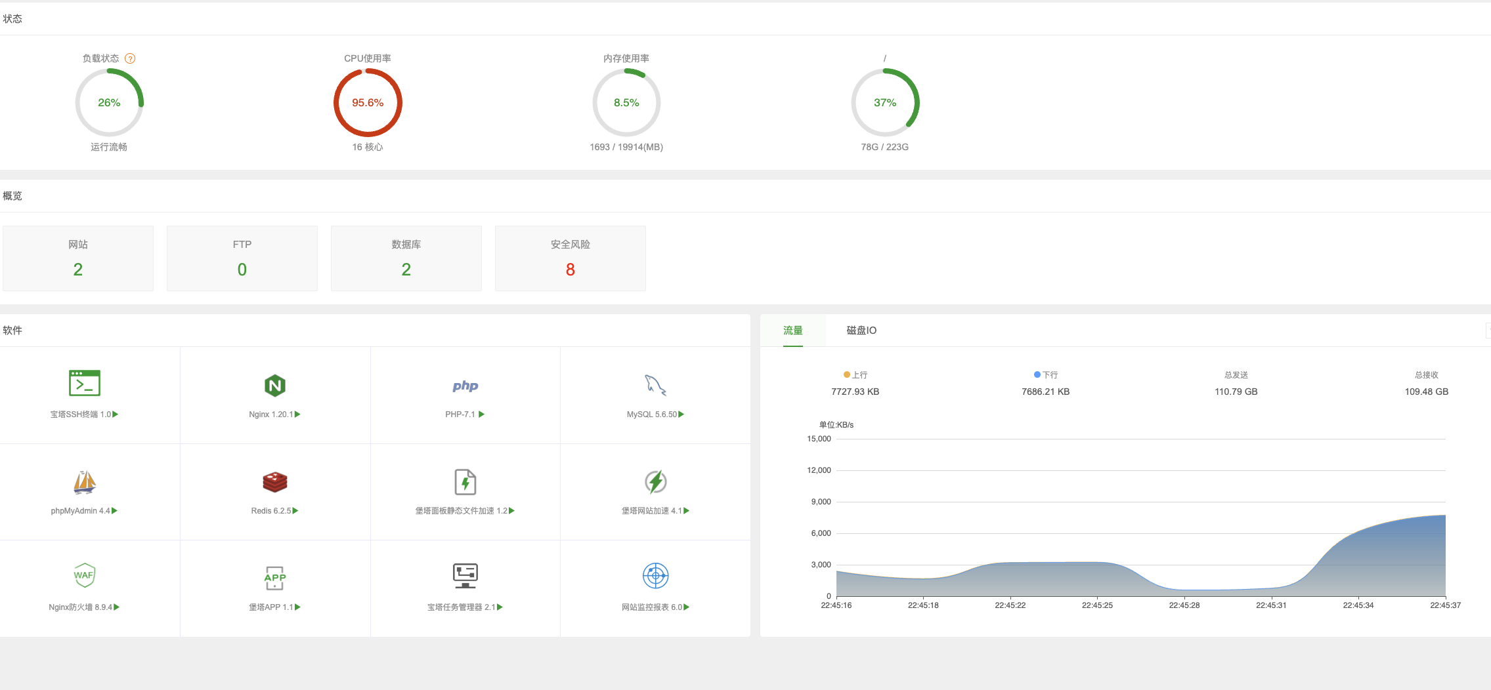Click the play arrow after MySQL 5.6.50

pyautogui.click(x=681, y=415)
